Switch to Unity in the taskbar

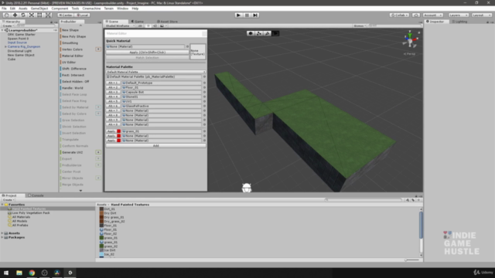point(70,273)
